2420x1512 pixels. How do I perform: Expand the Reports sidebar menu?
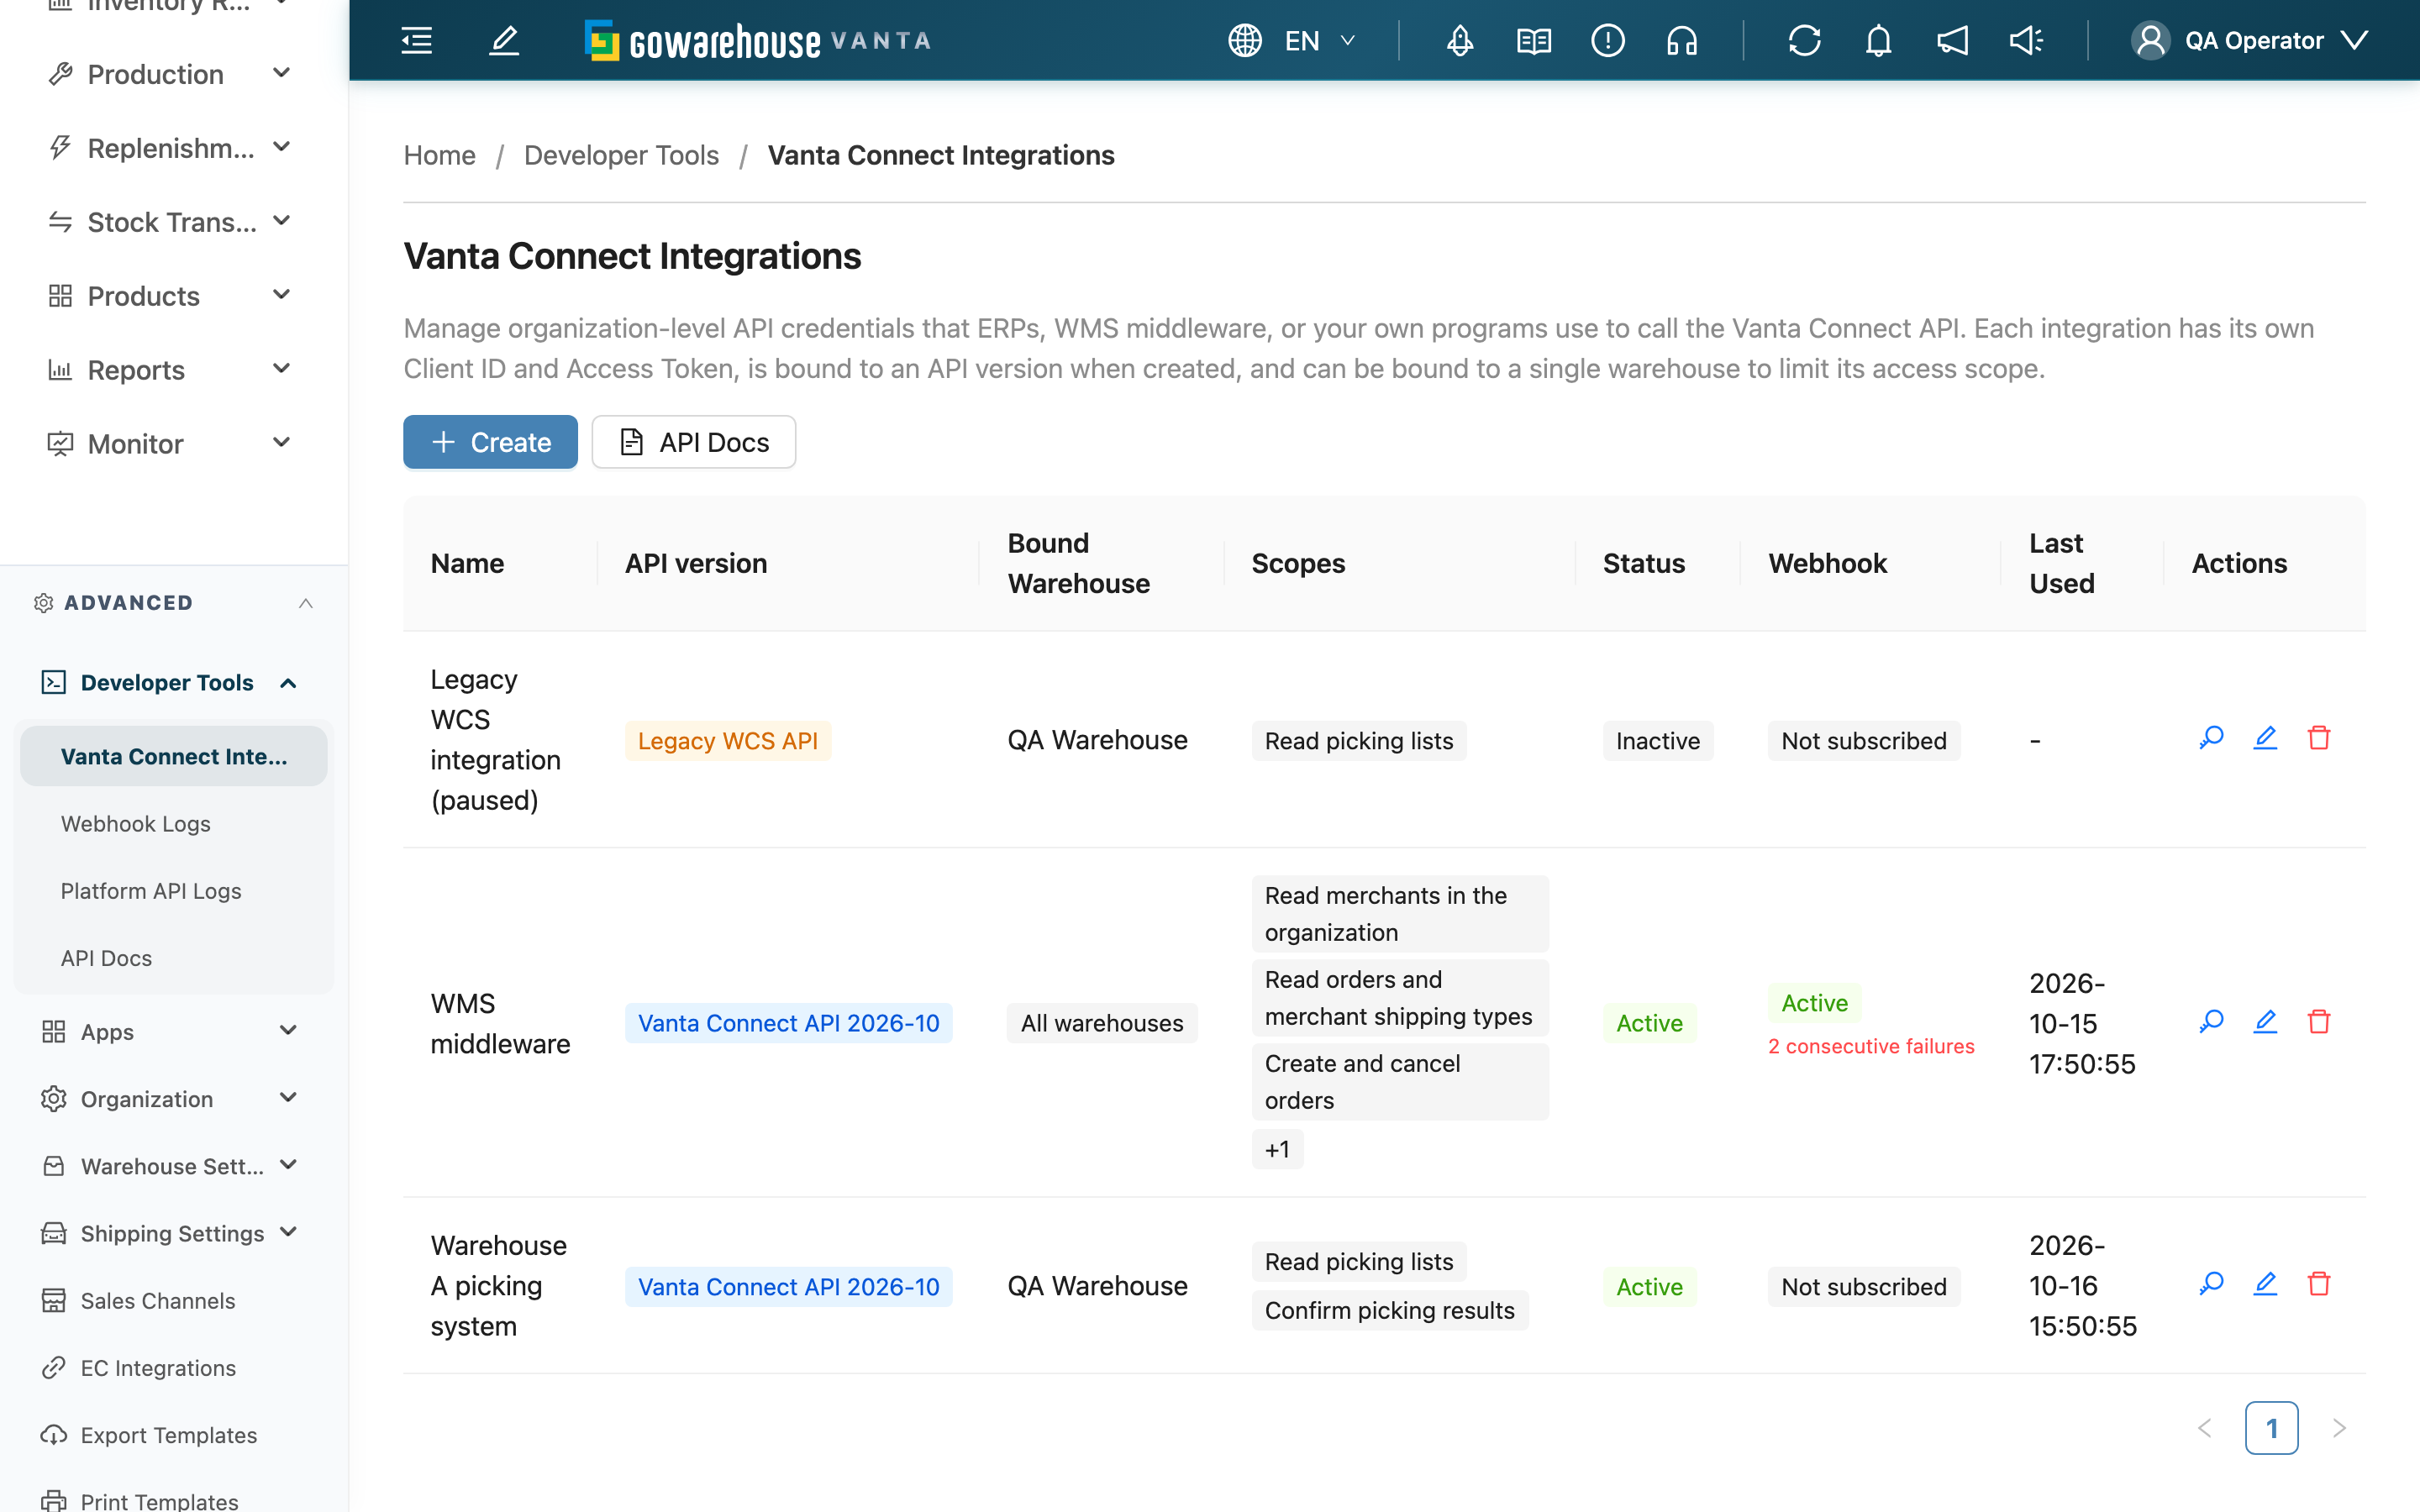coord(170,370)
